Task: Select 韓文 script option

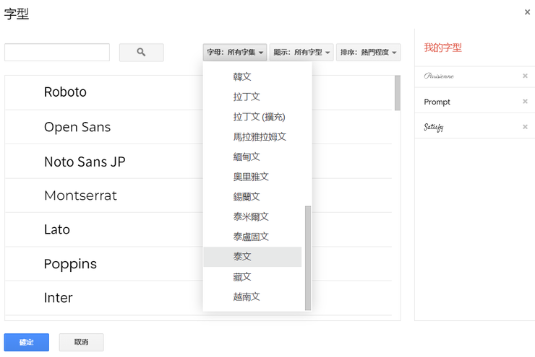Action: (242, 76)
